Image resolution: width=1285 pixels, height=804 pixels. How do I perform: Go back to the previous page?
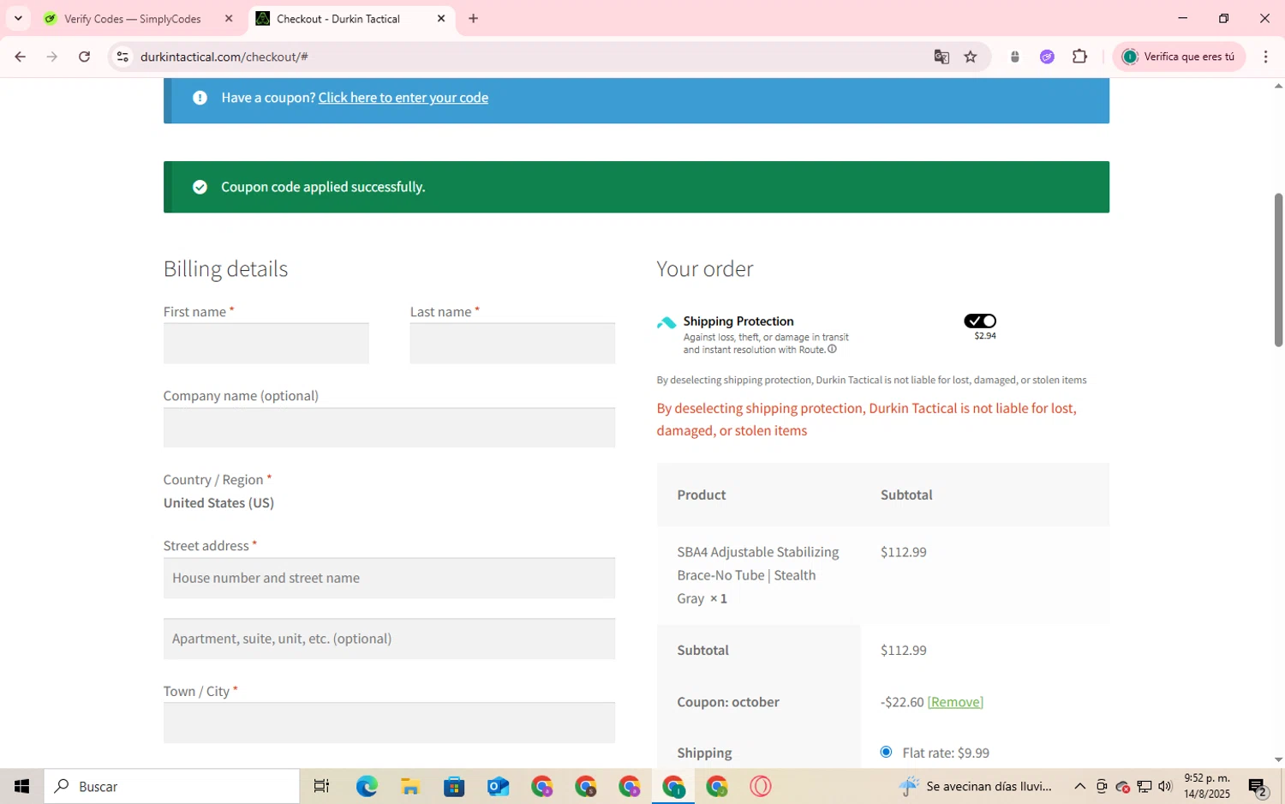[x=20, y=57]
